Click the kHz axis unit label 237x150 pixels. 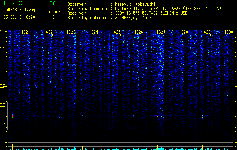click(3, 30)
